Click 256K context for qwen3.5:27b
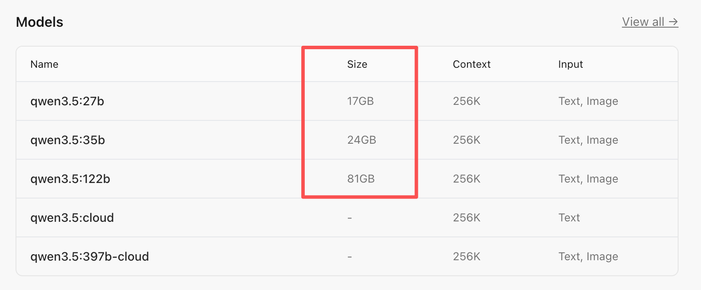This screenshot has width=701, height=290. 467,101
